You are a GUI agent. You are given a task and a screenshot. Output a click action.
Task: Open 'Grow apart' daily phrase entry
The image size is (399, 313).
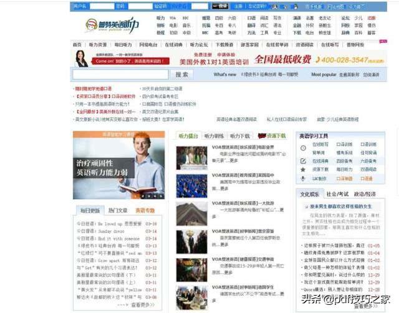click(x=108, y=261)
